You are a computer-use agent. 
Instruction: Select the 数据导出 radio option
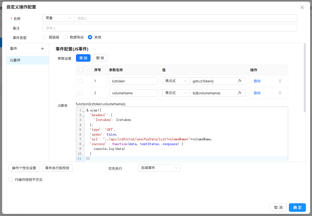66,37
